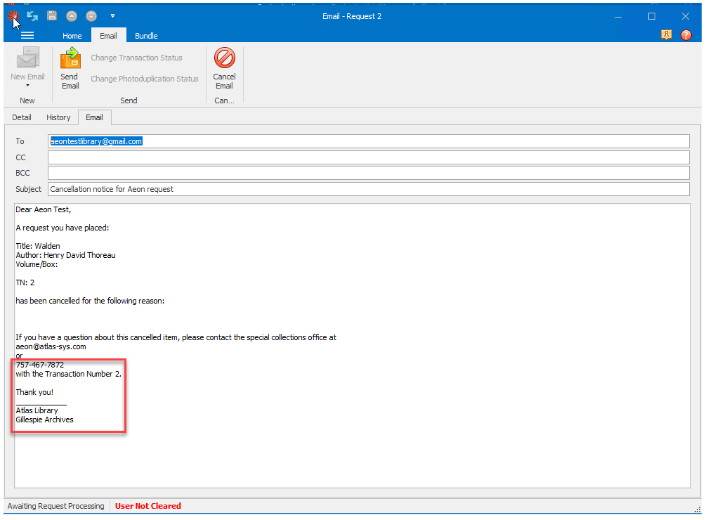The image size is (708, 520).
Task: Click Change Photoduplication Status
Action: tap(145, 79)
